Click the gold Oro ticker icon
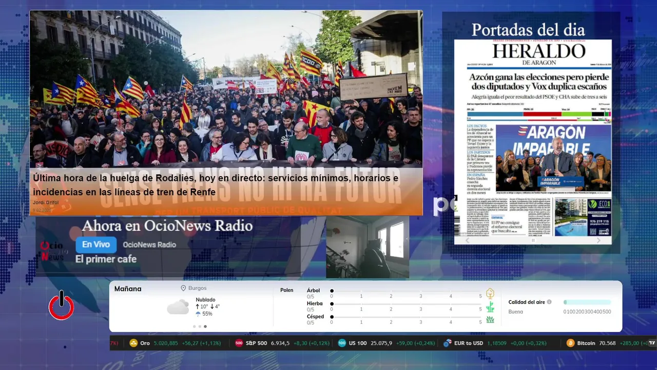The width and height of the screenshot is (657, 370). click(133, 343)
